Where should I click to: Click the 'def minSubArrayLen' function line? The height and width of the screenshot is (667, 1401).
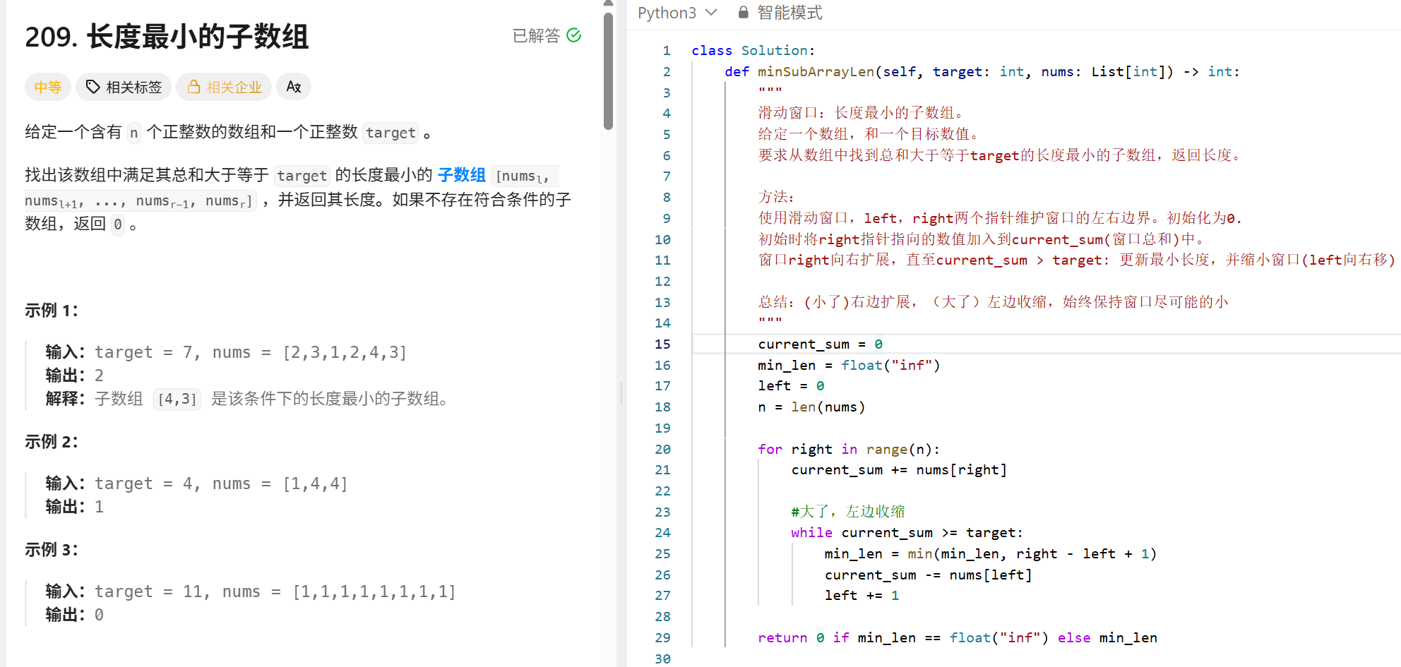click(982, 71)
